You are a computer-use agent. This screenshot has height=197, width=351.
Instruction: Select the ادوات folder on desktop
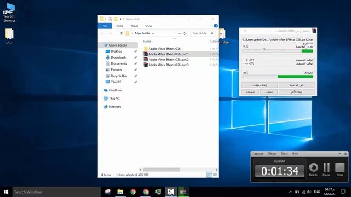[9, 36]
